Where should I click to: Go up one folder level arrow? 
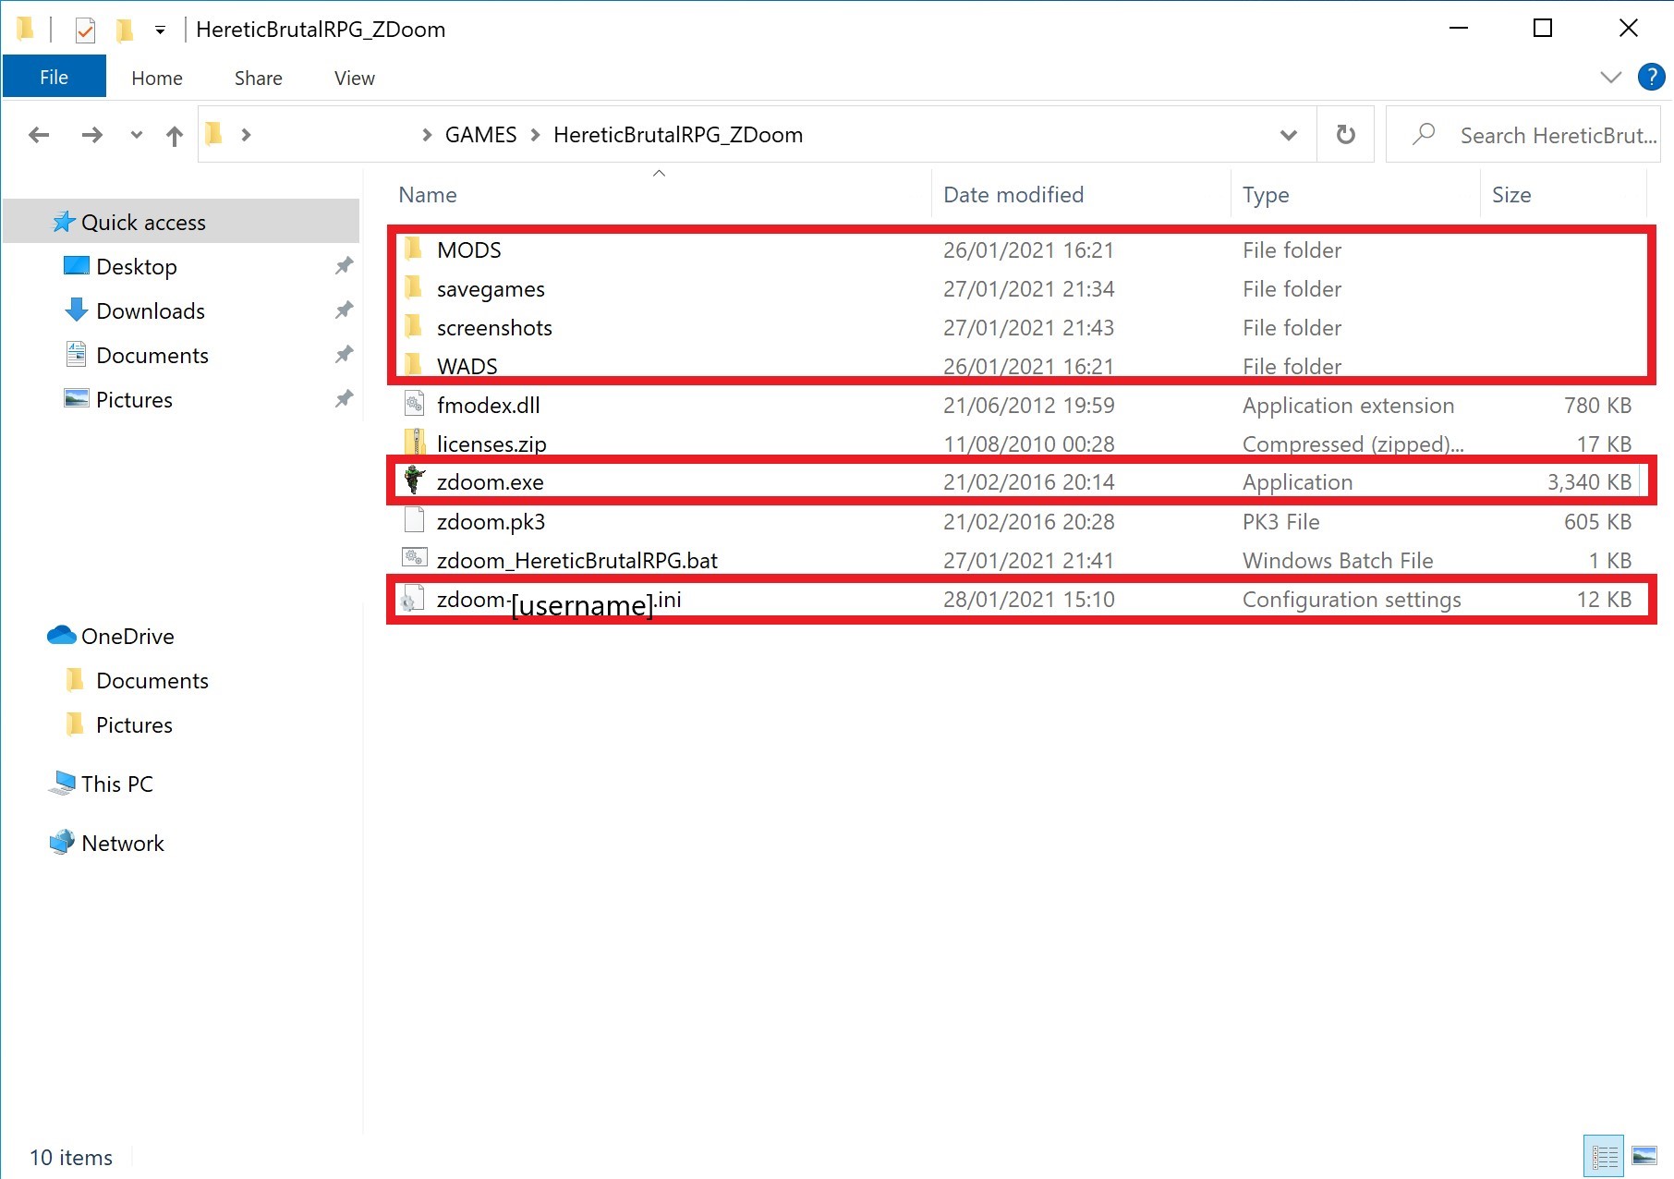coord(174,137)
